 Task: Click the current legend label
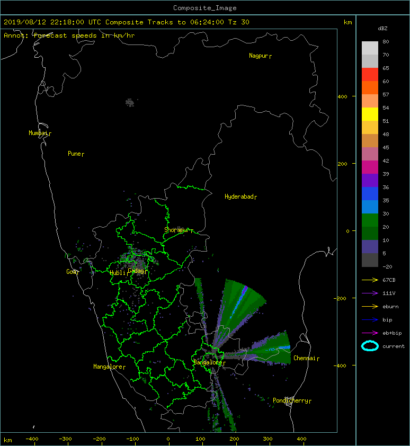394,346
